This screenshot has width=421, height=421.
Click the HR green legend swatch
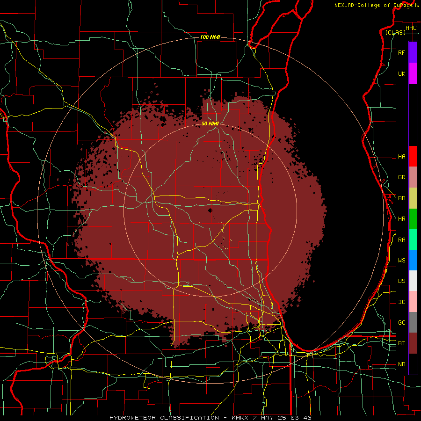(413, 219)
